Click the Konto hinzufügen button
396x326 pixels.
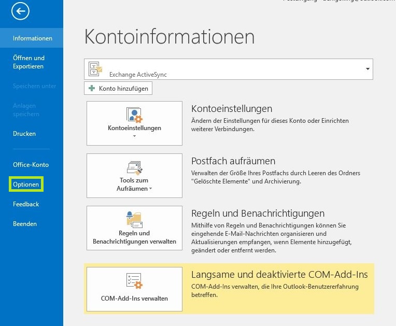pos(118,88)
